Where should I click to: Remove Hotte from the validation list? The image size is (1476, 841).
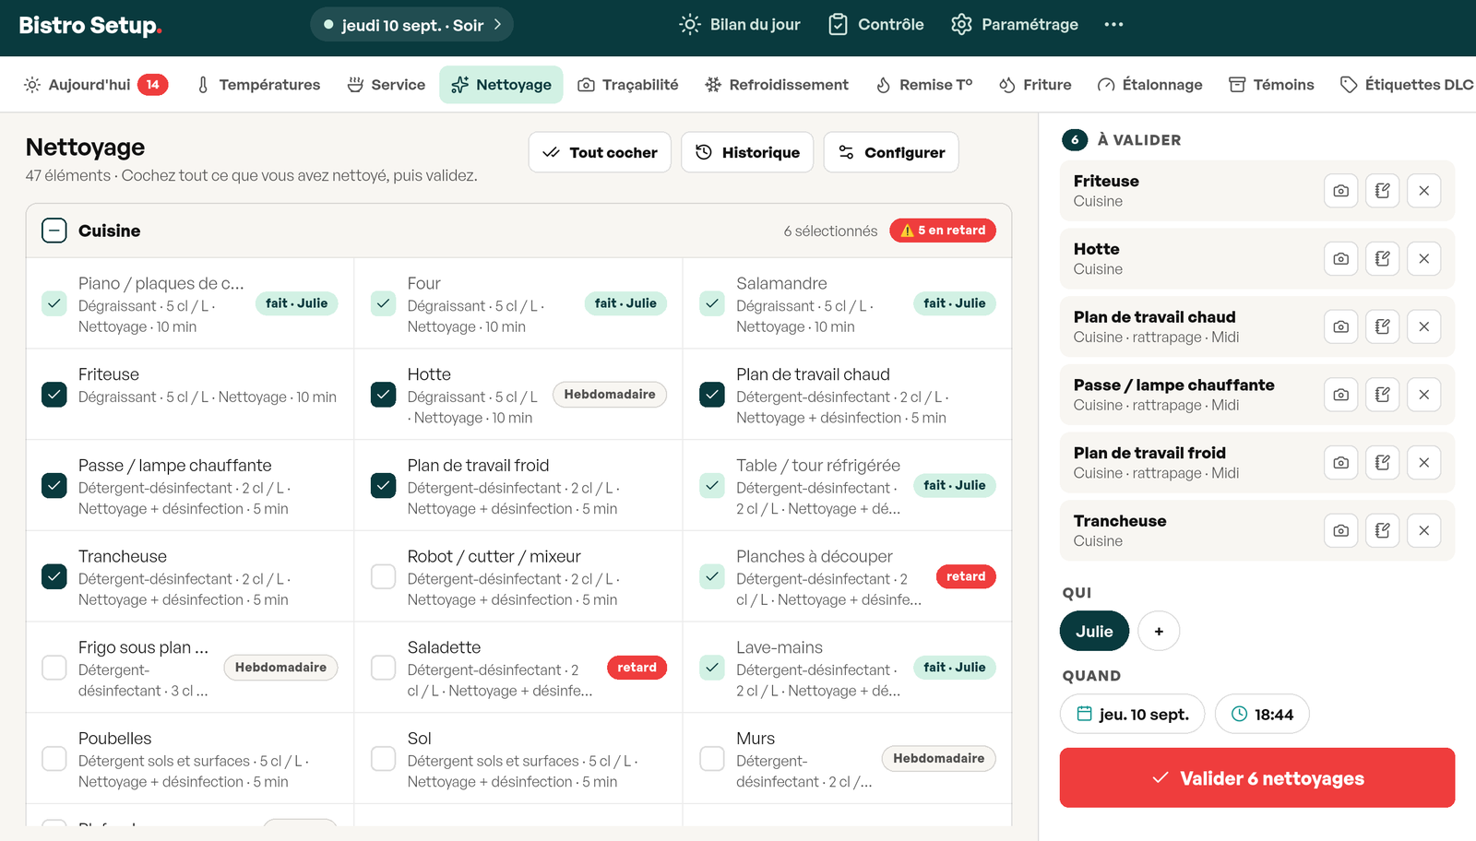1424,259
